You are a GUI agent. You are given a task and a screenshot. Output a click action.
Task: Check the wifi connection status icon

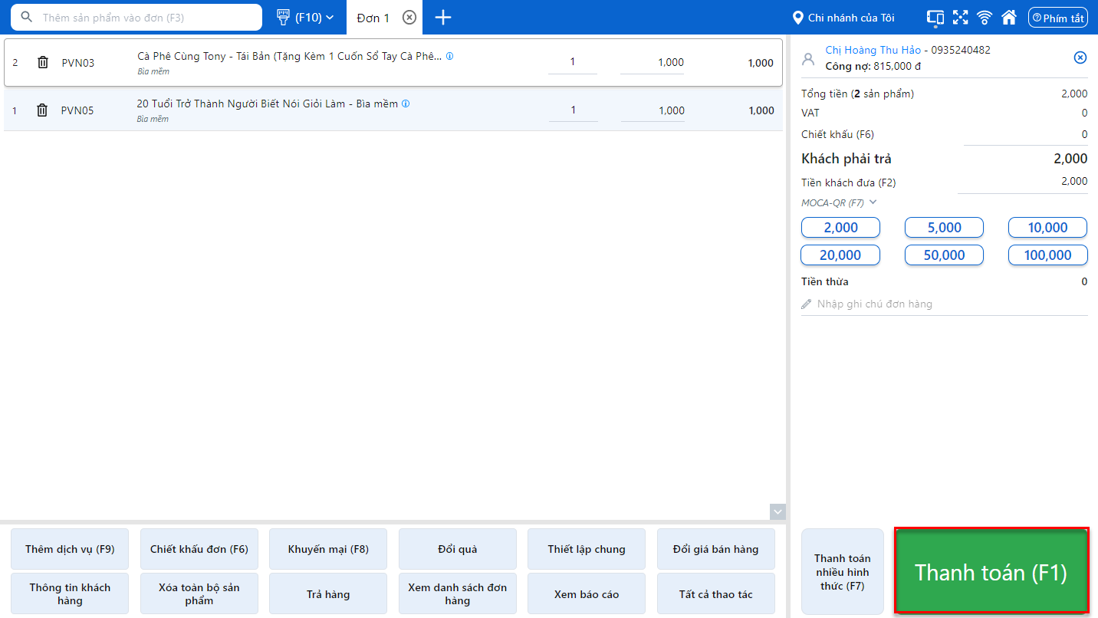985,17
